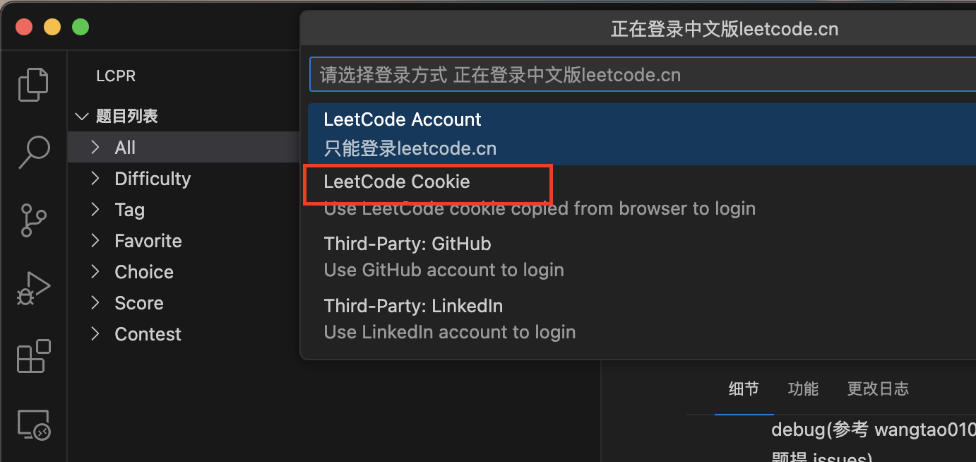The height and width of the screenshot is (462, 976).
Task: Switch to the 功能 tab
Action: click(802, 388)
